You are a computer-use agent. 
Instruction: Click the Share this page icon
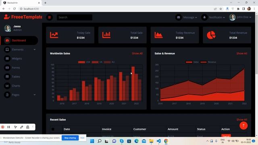[x=215, y=9]
